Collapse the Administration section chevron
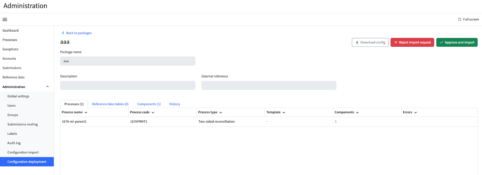 (x=47, y=87)
